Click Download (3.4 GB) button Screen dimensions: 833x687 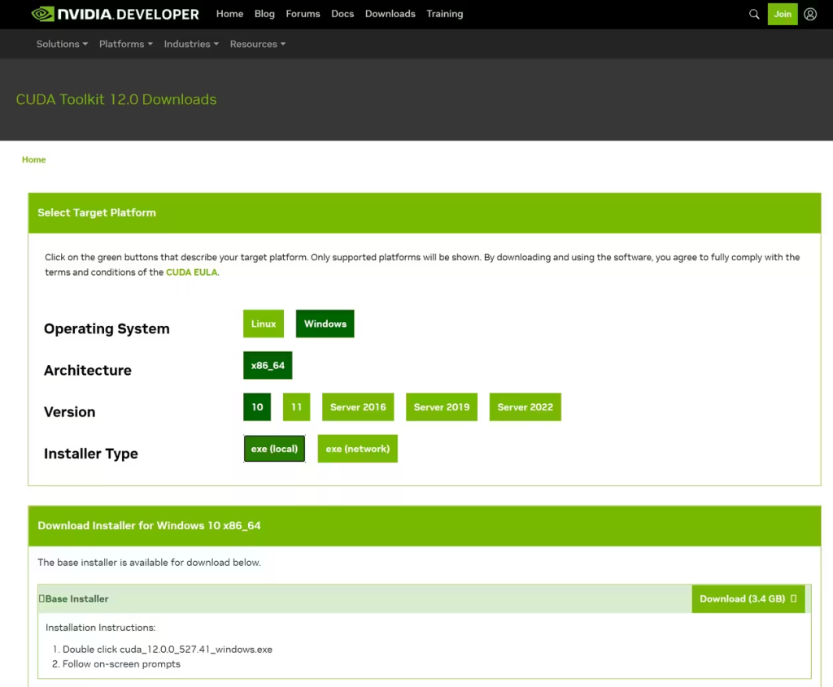pos(748,599)
